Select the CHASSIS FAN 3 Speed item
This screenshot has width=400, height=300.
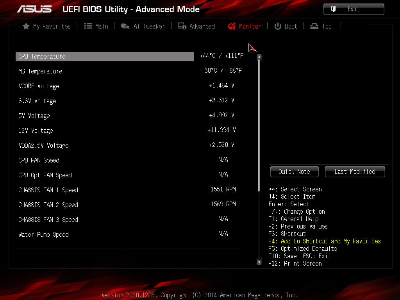48,220
